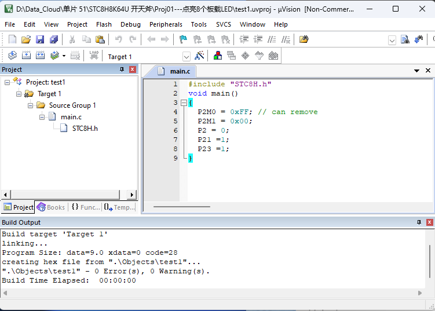Create a new file via toolbar
The image size is (435, 311).
(12, 39)
